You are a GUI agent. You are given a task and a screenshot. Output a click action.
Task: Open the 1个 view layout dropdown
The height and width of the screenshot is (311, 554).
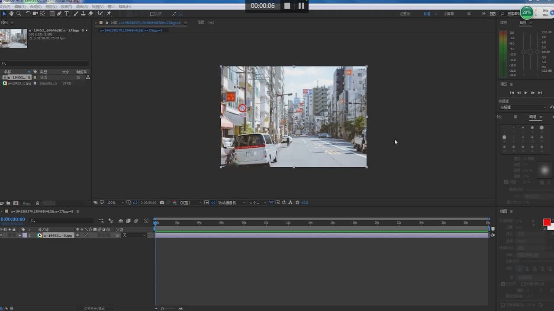click(x=258, y=203)
